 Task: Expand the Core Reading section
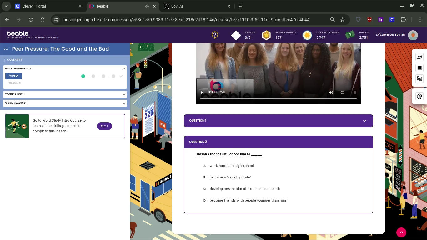pos(65,103)
